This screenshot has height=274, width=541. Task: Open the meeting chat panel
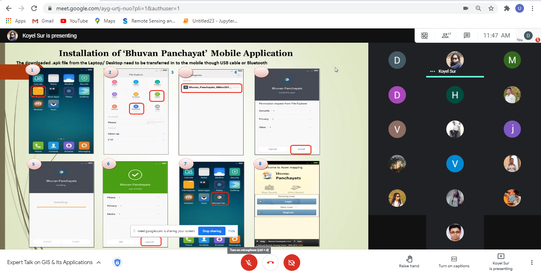(x=467, y=36)
